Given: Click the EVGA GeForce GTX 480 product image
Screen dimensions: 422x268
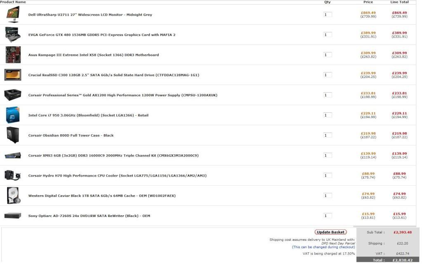Looking at the screenshot, I should 13,35.
